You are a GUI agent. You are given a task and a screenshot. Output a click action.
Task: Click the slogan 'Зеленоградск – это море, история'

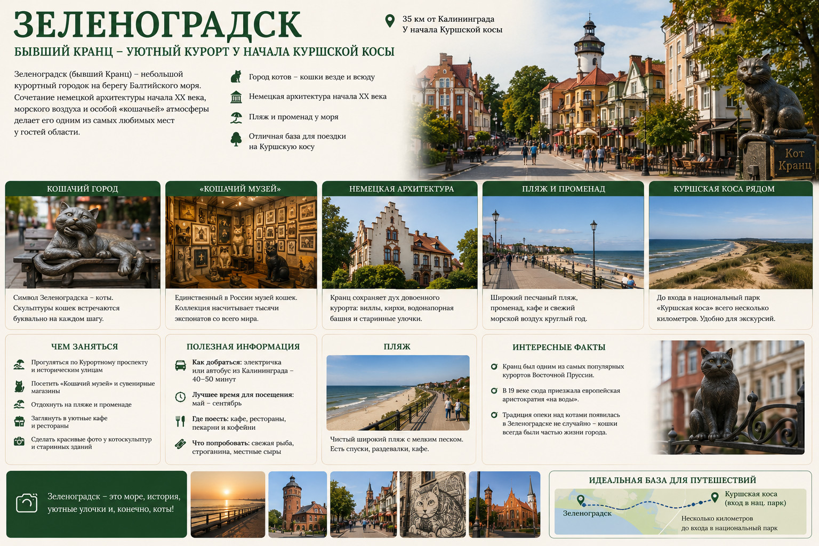coord(114,496)
